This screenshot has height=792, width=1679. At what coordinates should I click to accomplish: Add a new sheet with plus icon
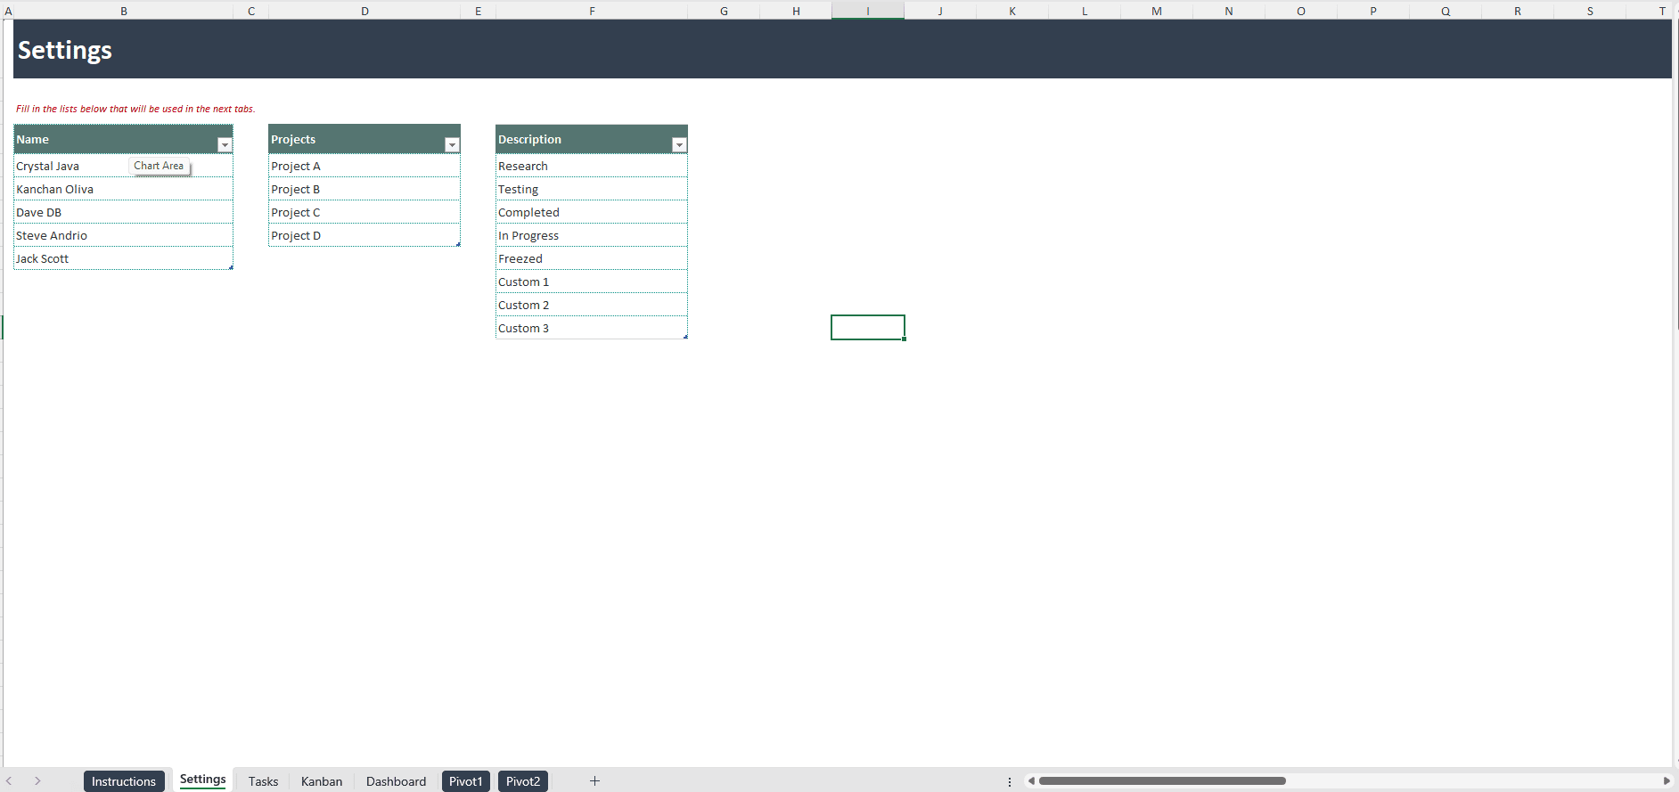point(594,781)
